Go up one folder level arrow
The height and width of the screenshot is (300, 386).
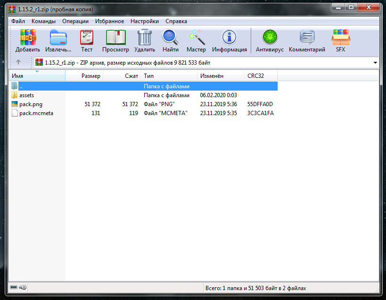pos(18,62)
